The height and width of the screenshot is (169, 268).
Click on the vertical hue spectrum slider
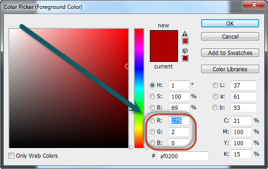point(139,88)
